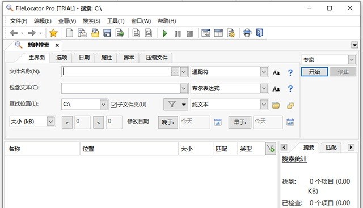The height and width of the screenshot is (208, 363).
Task: Switch to the 压缩文件 tab
Action: click(157, 58)
